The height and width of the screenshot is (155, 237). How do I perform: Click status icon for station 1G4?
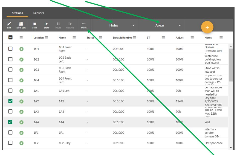(21, 80)
